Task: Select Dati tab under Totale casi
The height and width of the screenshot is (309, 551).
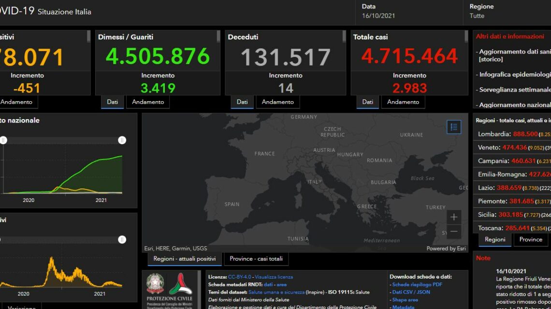Action: (367, 102)
